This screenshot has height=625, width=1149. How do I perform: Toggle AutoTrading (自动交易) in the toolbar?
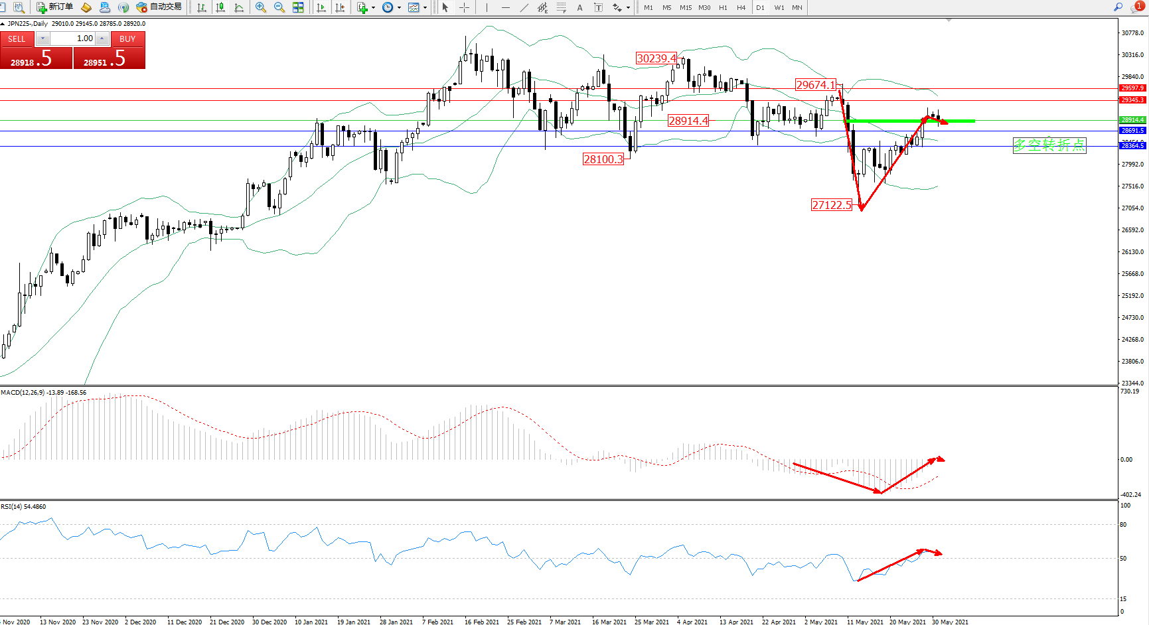(x=159, y=7)
